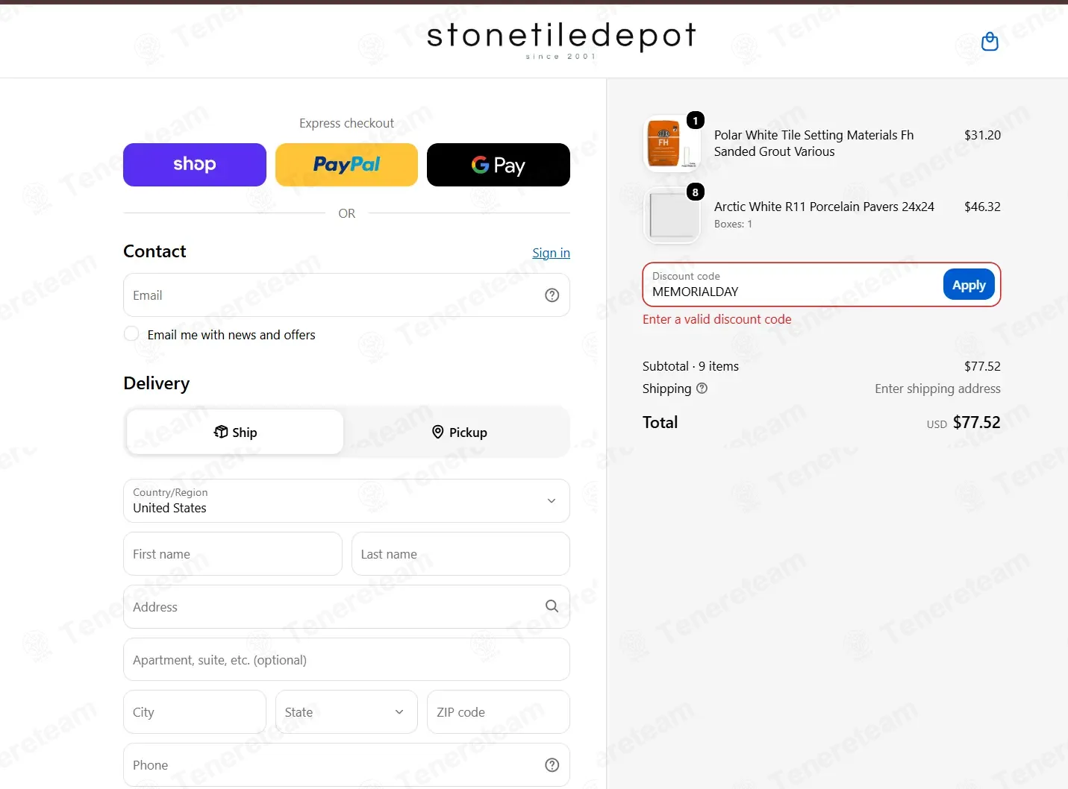Pay with Shop Pay express button

point(195,165)
